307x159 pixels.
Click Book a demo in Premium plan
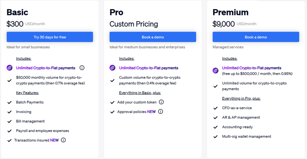(x=256, y=37)
